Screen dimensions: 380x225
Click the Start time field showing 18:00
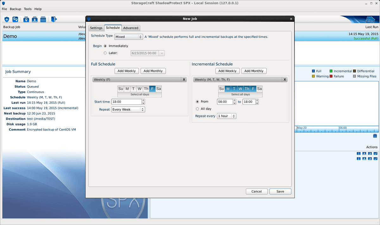tap(127, 102)
